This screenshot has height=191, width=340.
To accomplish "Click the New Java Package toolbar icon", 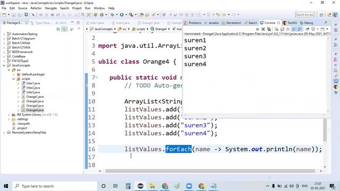I will coord(96,15).
